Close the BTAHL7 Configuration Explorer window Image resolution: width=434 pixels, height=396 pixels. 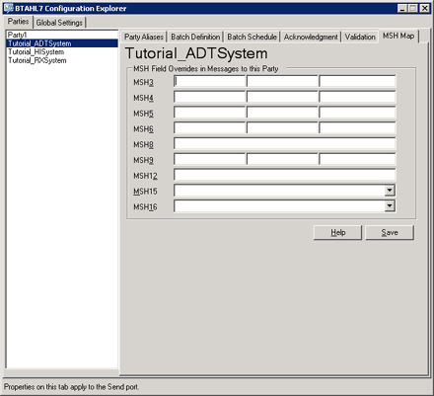click(425, 8)
